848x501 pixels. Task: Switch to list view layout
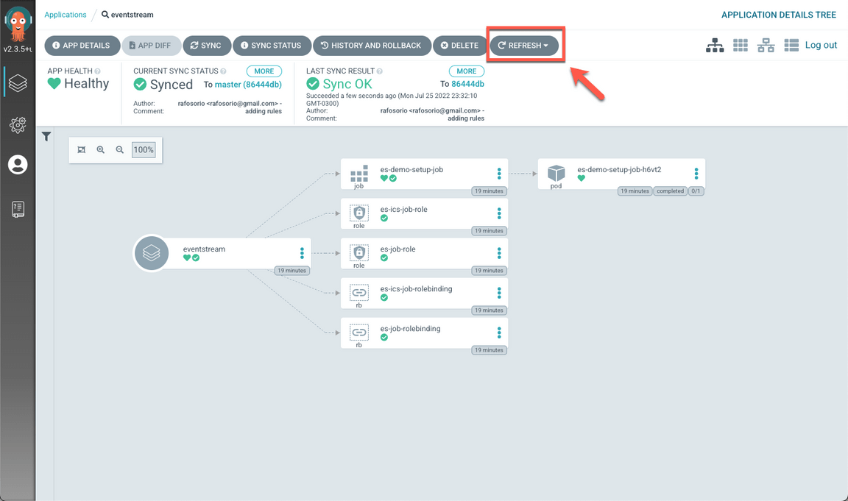(791, 46)
